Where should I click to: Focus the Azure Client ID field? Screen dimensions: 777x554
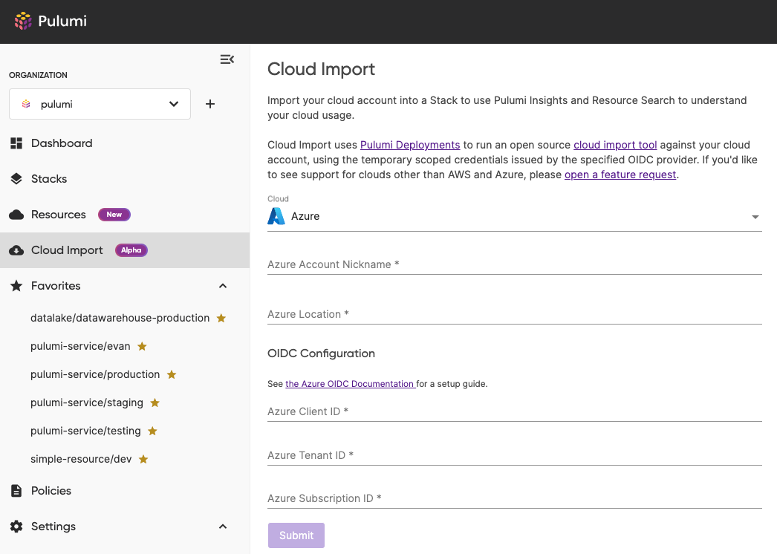point(514,411)
